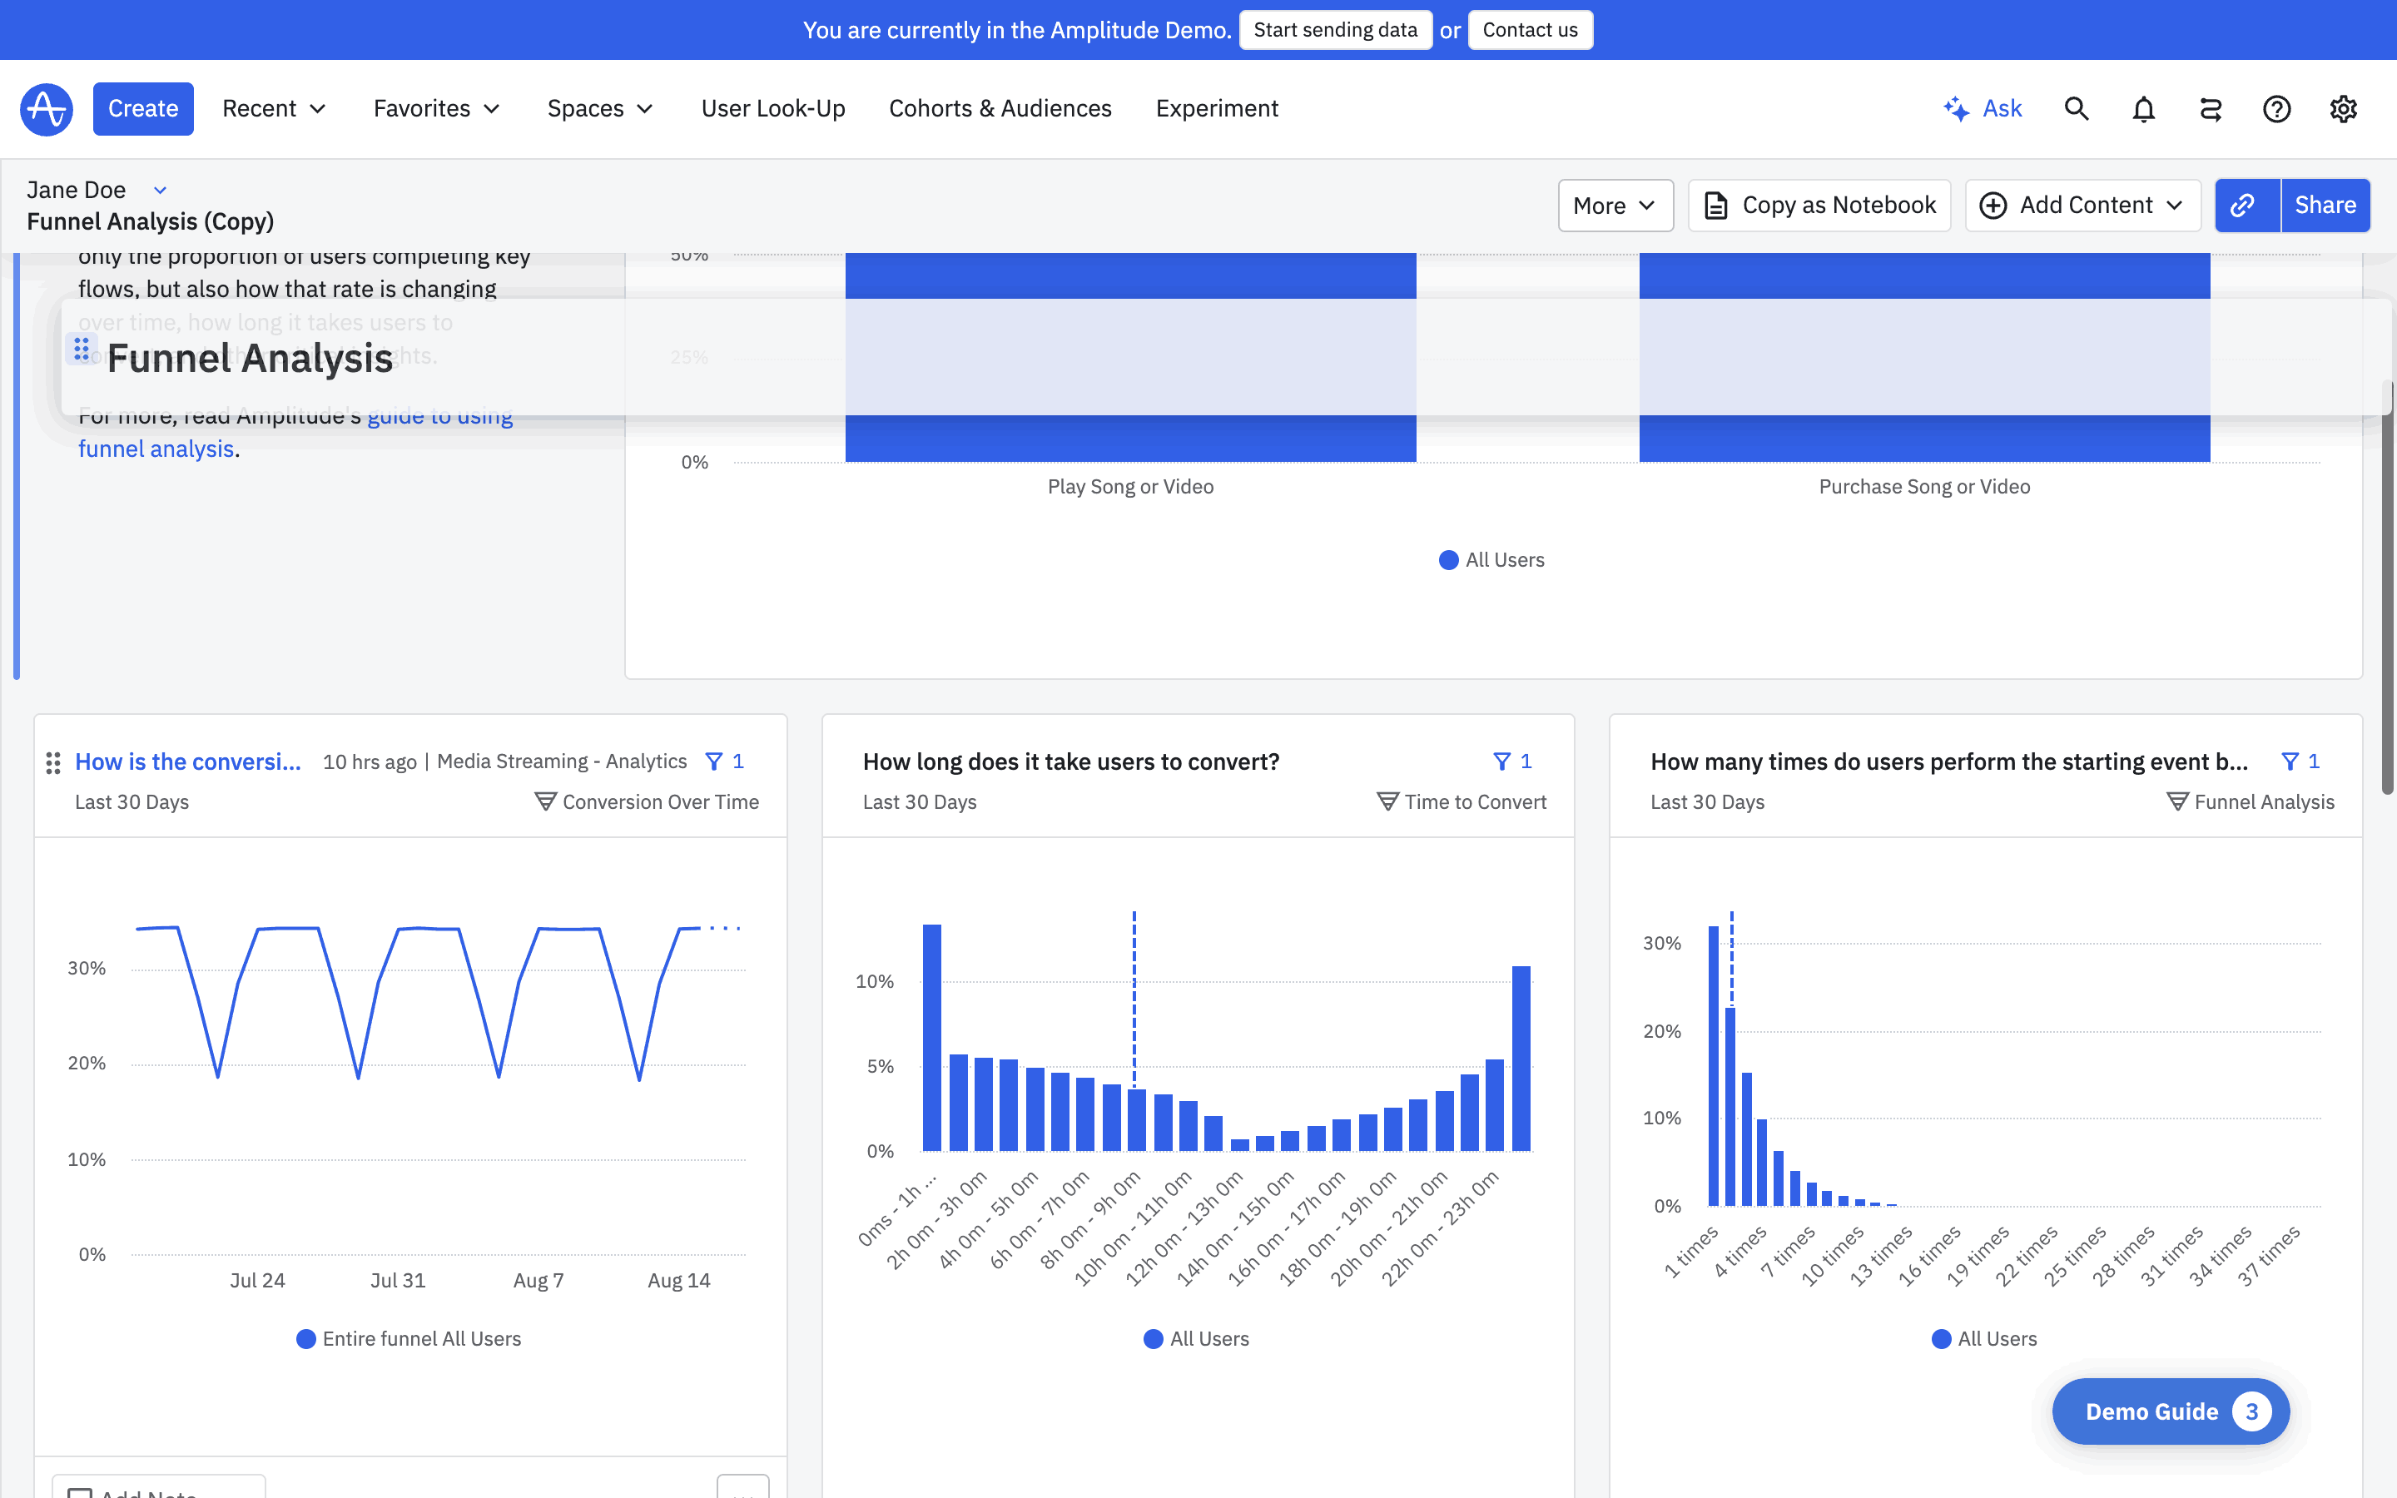Click filter icon on Time to Convert chart

coord(1501,761)
